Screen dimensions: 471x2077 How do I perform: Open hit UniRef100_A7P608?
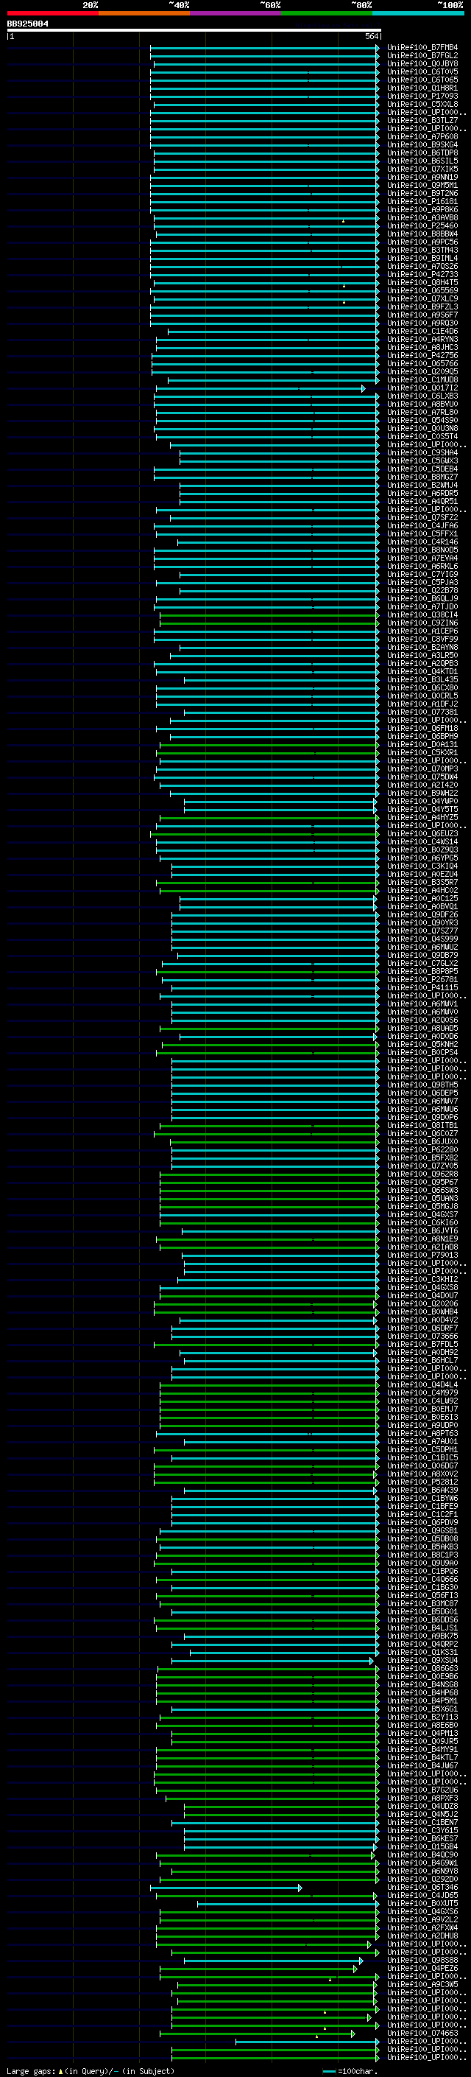[422, 137]
